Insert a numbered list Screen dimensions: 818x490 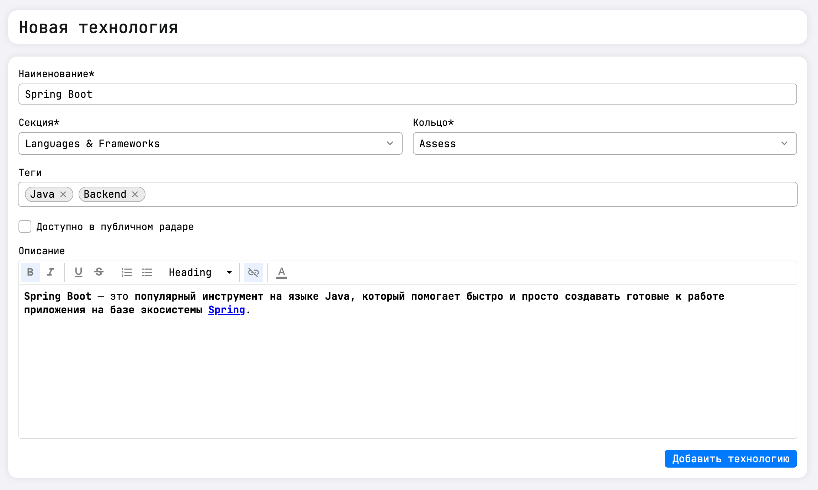[127, 272]
